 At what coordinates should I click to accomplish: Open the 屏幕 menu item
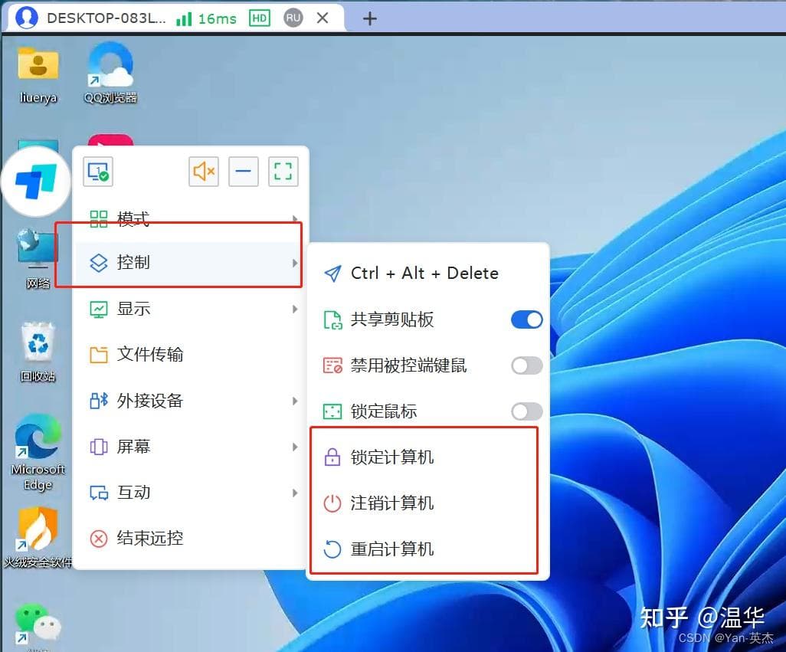[191, 447]
